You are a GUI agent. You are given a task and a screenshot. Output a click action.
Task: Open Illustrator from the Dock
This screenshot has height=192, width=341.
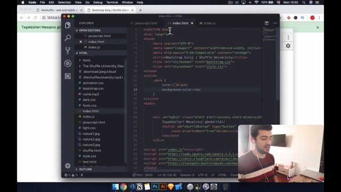tap(163, 187)
